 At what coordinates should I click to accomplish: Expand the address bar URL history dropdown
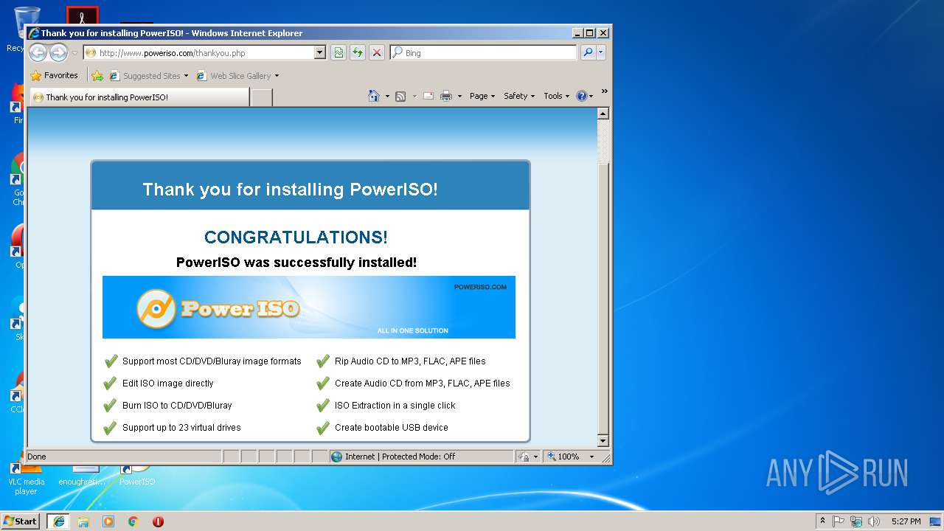(x=319, y=52)
